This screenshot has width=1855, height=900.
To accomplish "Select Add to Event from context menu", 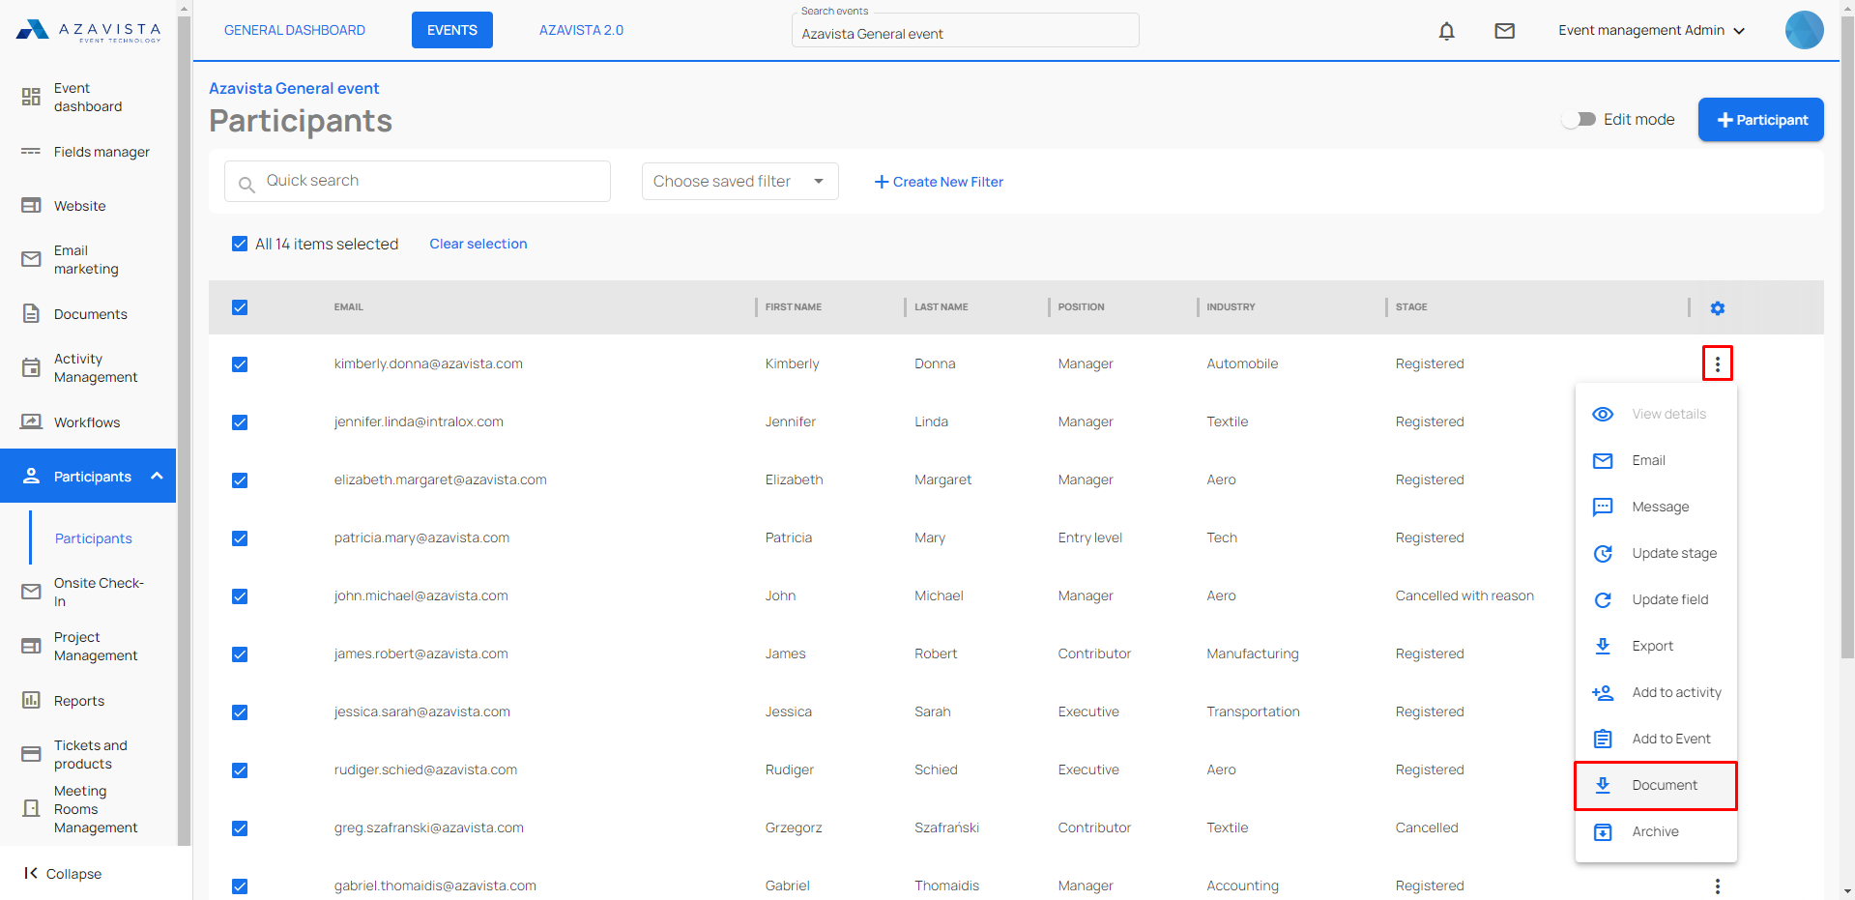I will pyautogui.click(x=1656, y=739).
